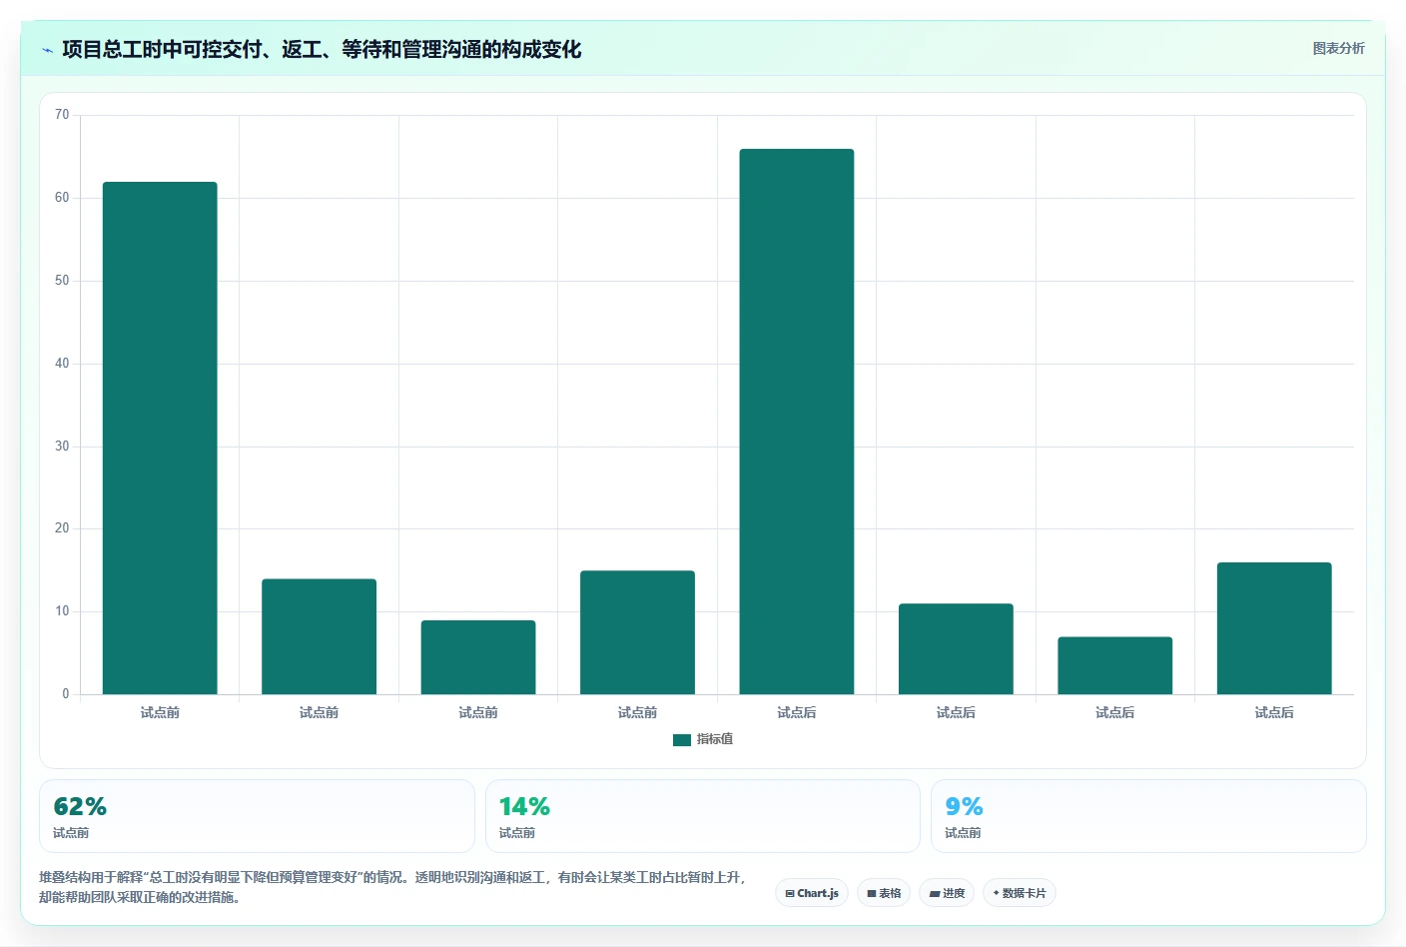Click the 图表分析 label in the header
The width and height of the screenshot is (1406, 947).
pos(1338,48)
